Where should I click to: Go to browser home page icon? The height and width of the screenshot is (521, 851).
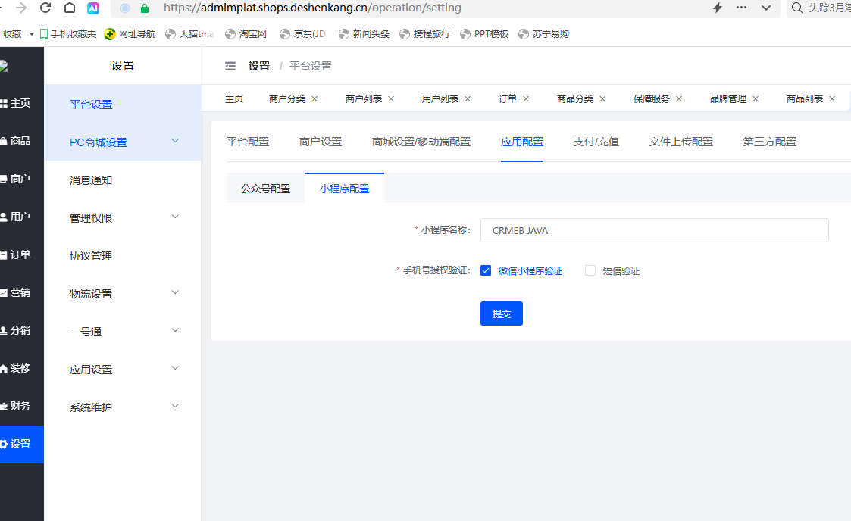pos(70,8)
